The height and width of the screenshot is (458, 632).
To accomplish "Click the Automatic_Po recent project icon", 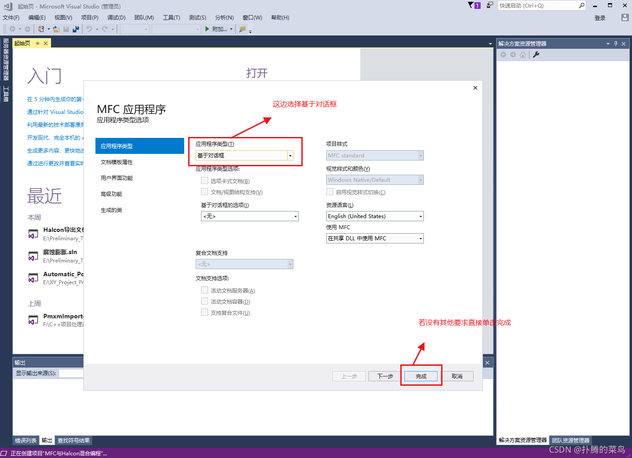I will point(33,278).
